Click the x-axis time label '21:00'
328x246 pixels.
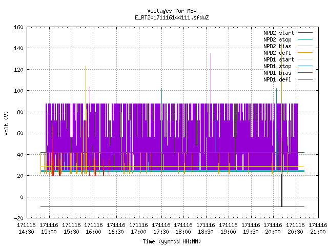[x=318, y=232]
